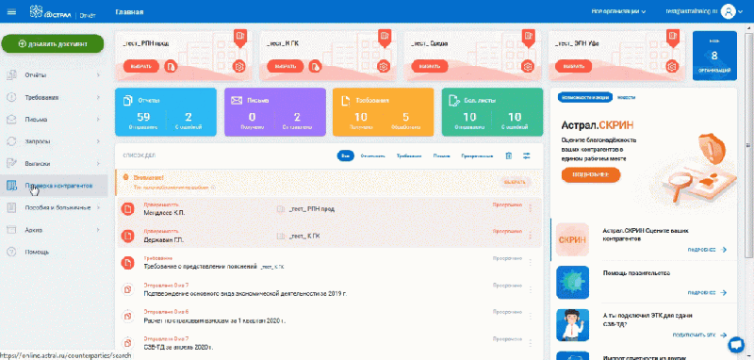Follow Подробнее link for Помощь правительства
The image size is (754, 360).
pos(707,292)
